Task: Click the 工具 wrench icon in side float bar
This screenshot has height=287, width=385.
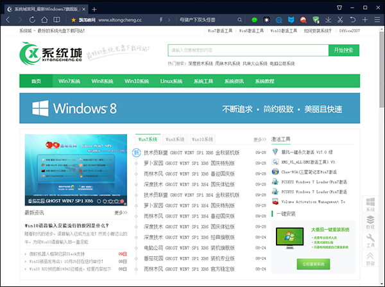Action: coord(370,240)
